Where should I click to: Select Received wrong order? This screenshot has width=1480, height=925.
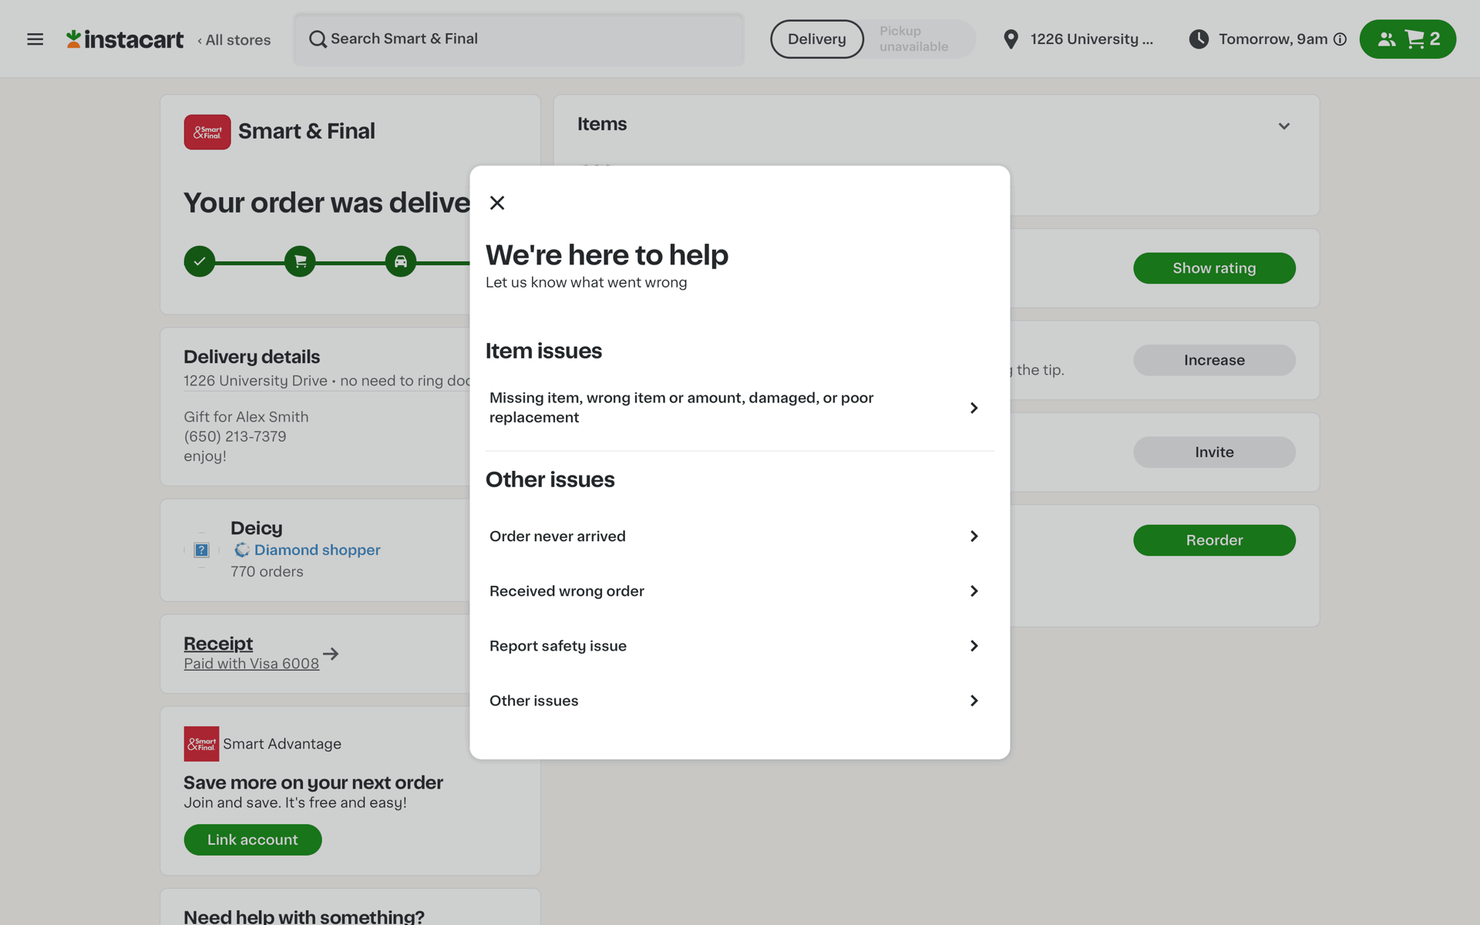[740, 591]
